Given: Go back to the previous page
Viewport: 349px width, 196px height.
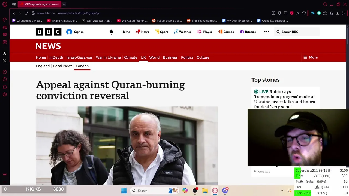Looking at the screenshot, I should pos(14,13).
